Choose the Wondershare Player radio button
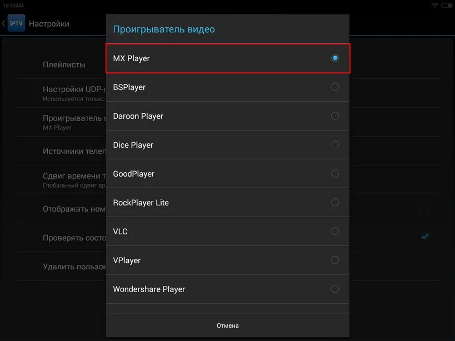This screenshot has width=455, height=341. (x=334, y=289)
